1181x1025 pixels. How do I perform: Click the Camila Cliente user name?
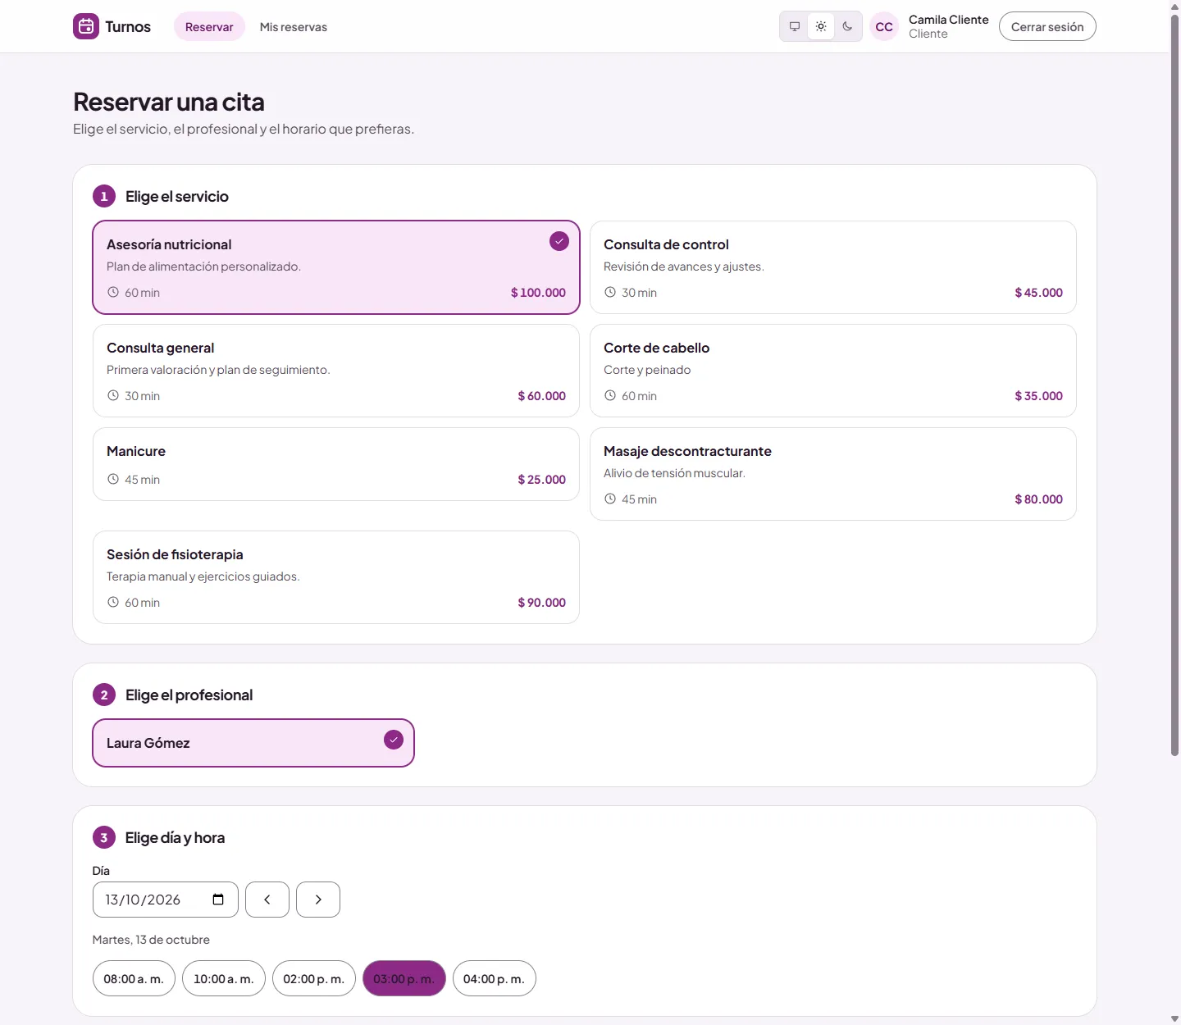tap(949, 20)
